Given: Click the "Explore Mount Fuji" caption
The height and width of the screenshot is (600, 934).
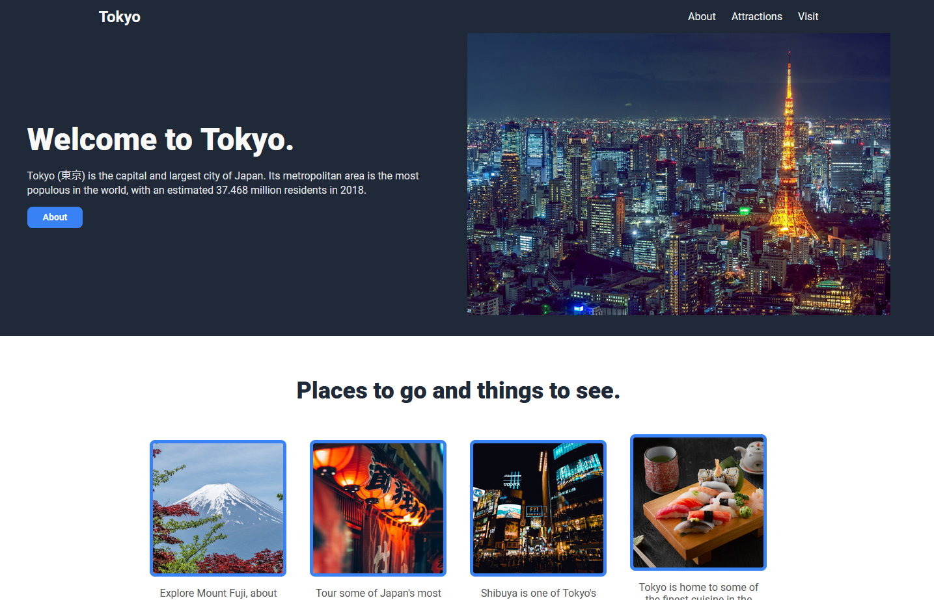Looking at the screenshot, I should [x=218, y=593].
